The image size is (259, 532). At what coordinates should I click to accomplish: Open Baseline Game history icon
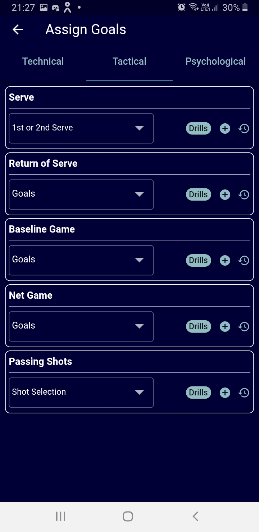244,260
